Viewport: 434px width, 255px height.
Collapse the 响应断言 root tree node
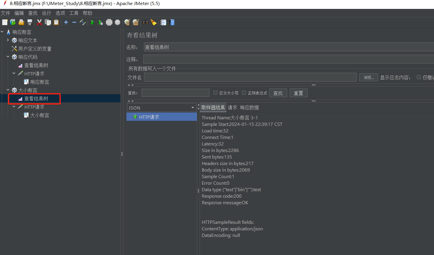click(x=2, y=32)
